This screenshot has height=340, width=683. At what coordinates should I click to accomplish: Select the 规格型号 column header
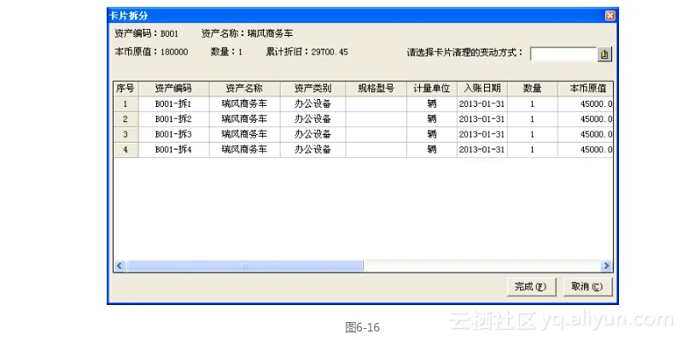point(377,89)
